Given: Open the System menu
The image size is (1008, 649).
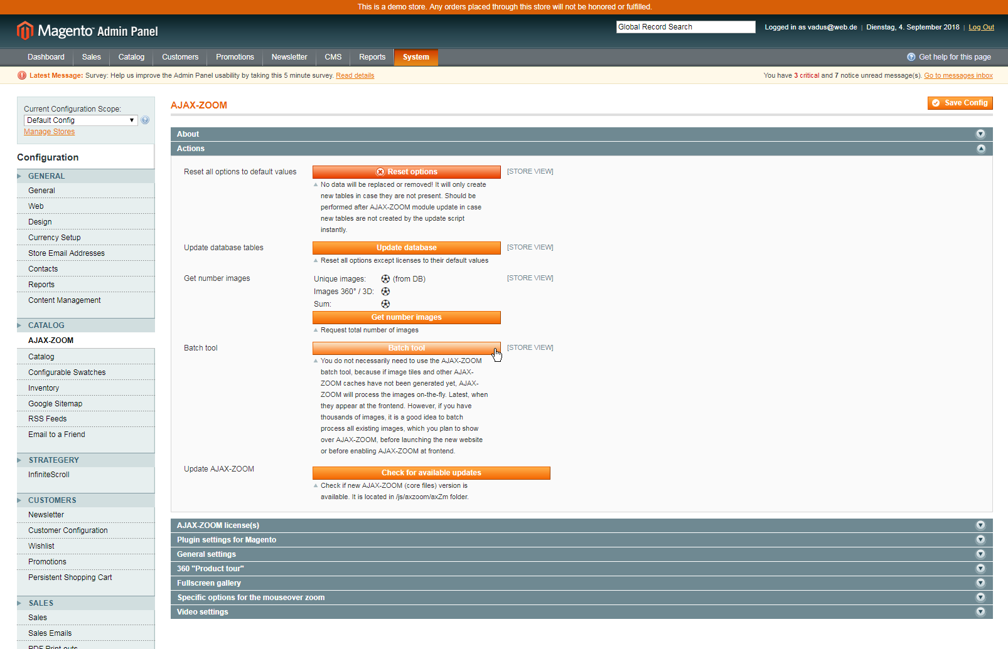Looking at the screenshot, I should (x=416, y=57).
